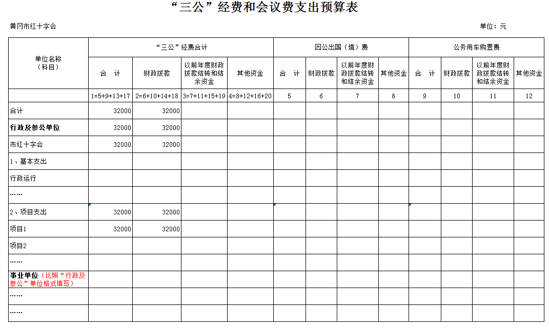Click 32000 in 合计 row, first 合计 column
Viewport: 549px width, 329px height.
click(122, 111)
